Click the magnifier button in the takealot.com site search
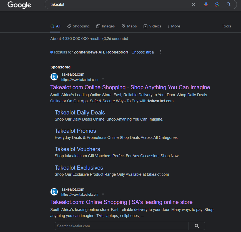 click(197, 226)
